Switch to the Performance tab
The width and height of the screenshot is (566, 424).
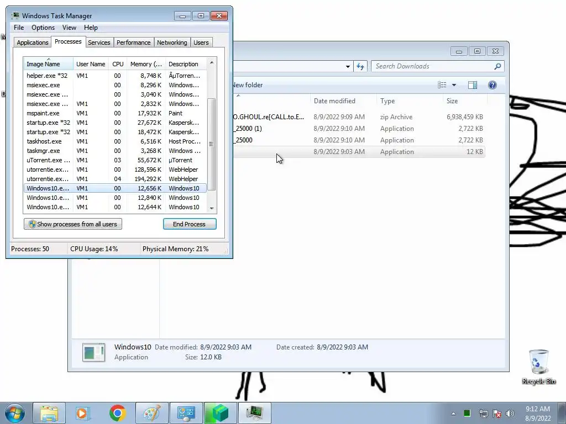[133, 43]
